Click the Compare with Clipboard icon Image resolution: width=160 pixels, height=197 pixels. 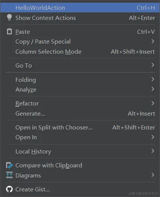(9, 165)
